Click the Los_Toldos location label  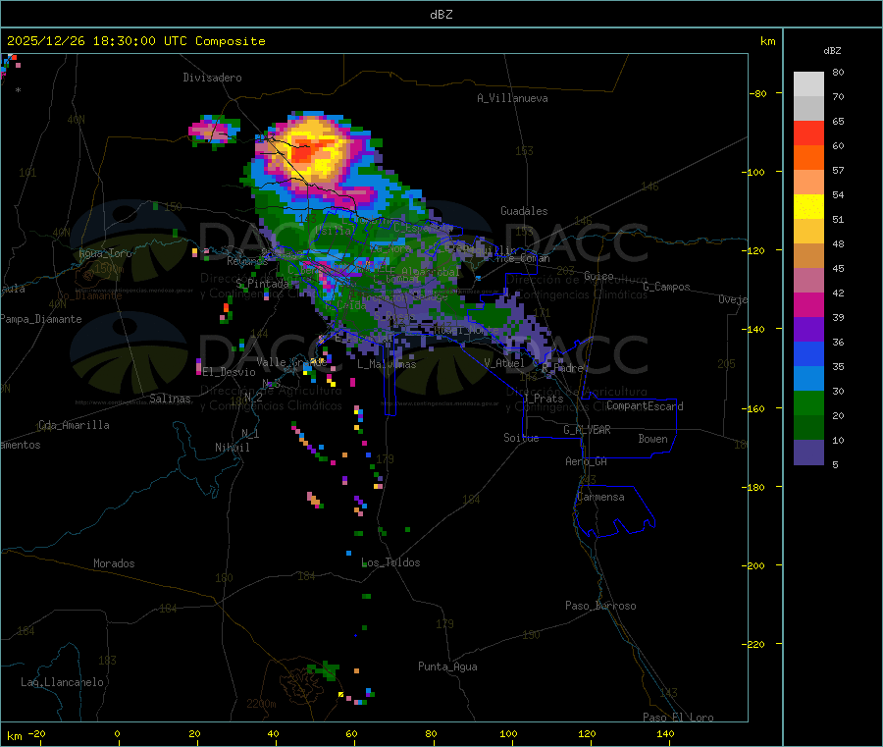click(390, 562)
